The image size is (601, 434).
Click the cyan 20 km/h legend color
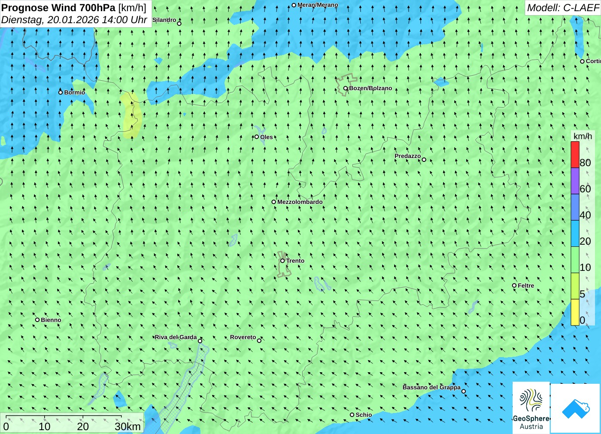click(575, 233)
